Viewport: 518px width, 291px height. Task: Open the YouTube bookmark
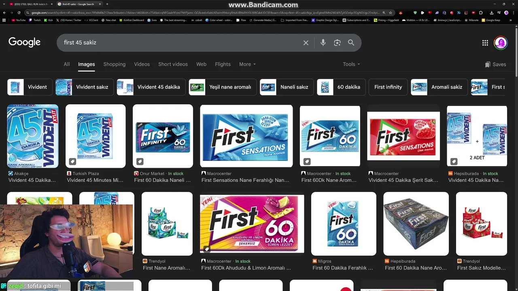pos(19,20)
